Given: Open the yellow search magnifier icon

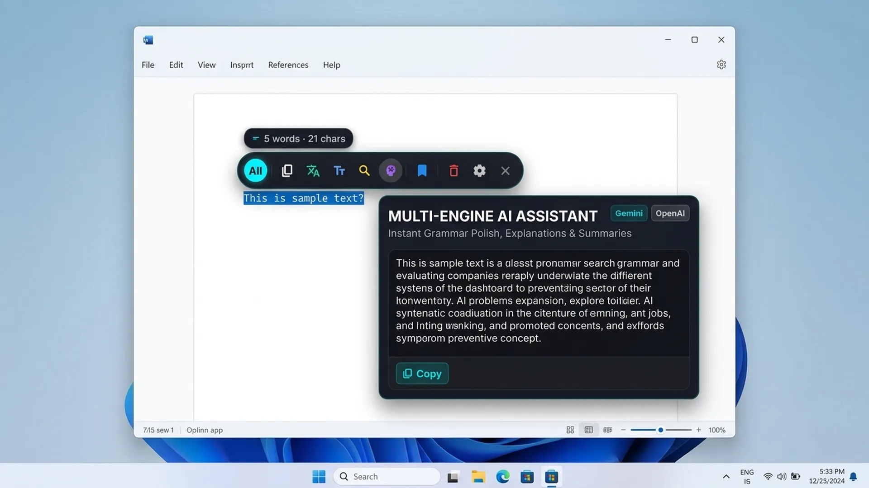Looking at the screenshot, I should (364, 171).
